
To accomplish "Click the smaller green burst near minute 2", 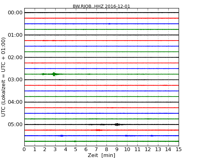I will tap(43, 74).
